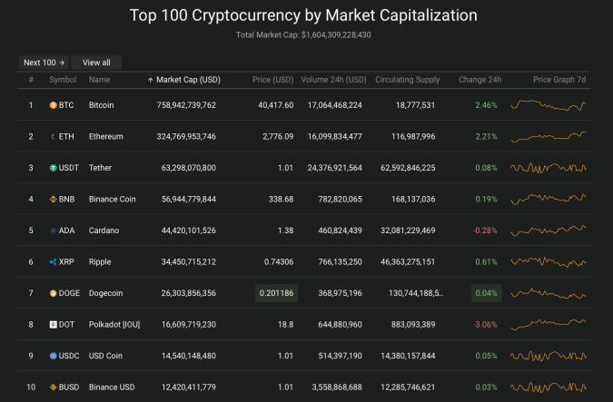613x402 pixels.
Task: Sort by Change 24h column header
Action: tap(480, 80)
